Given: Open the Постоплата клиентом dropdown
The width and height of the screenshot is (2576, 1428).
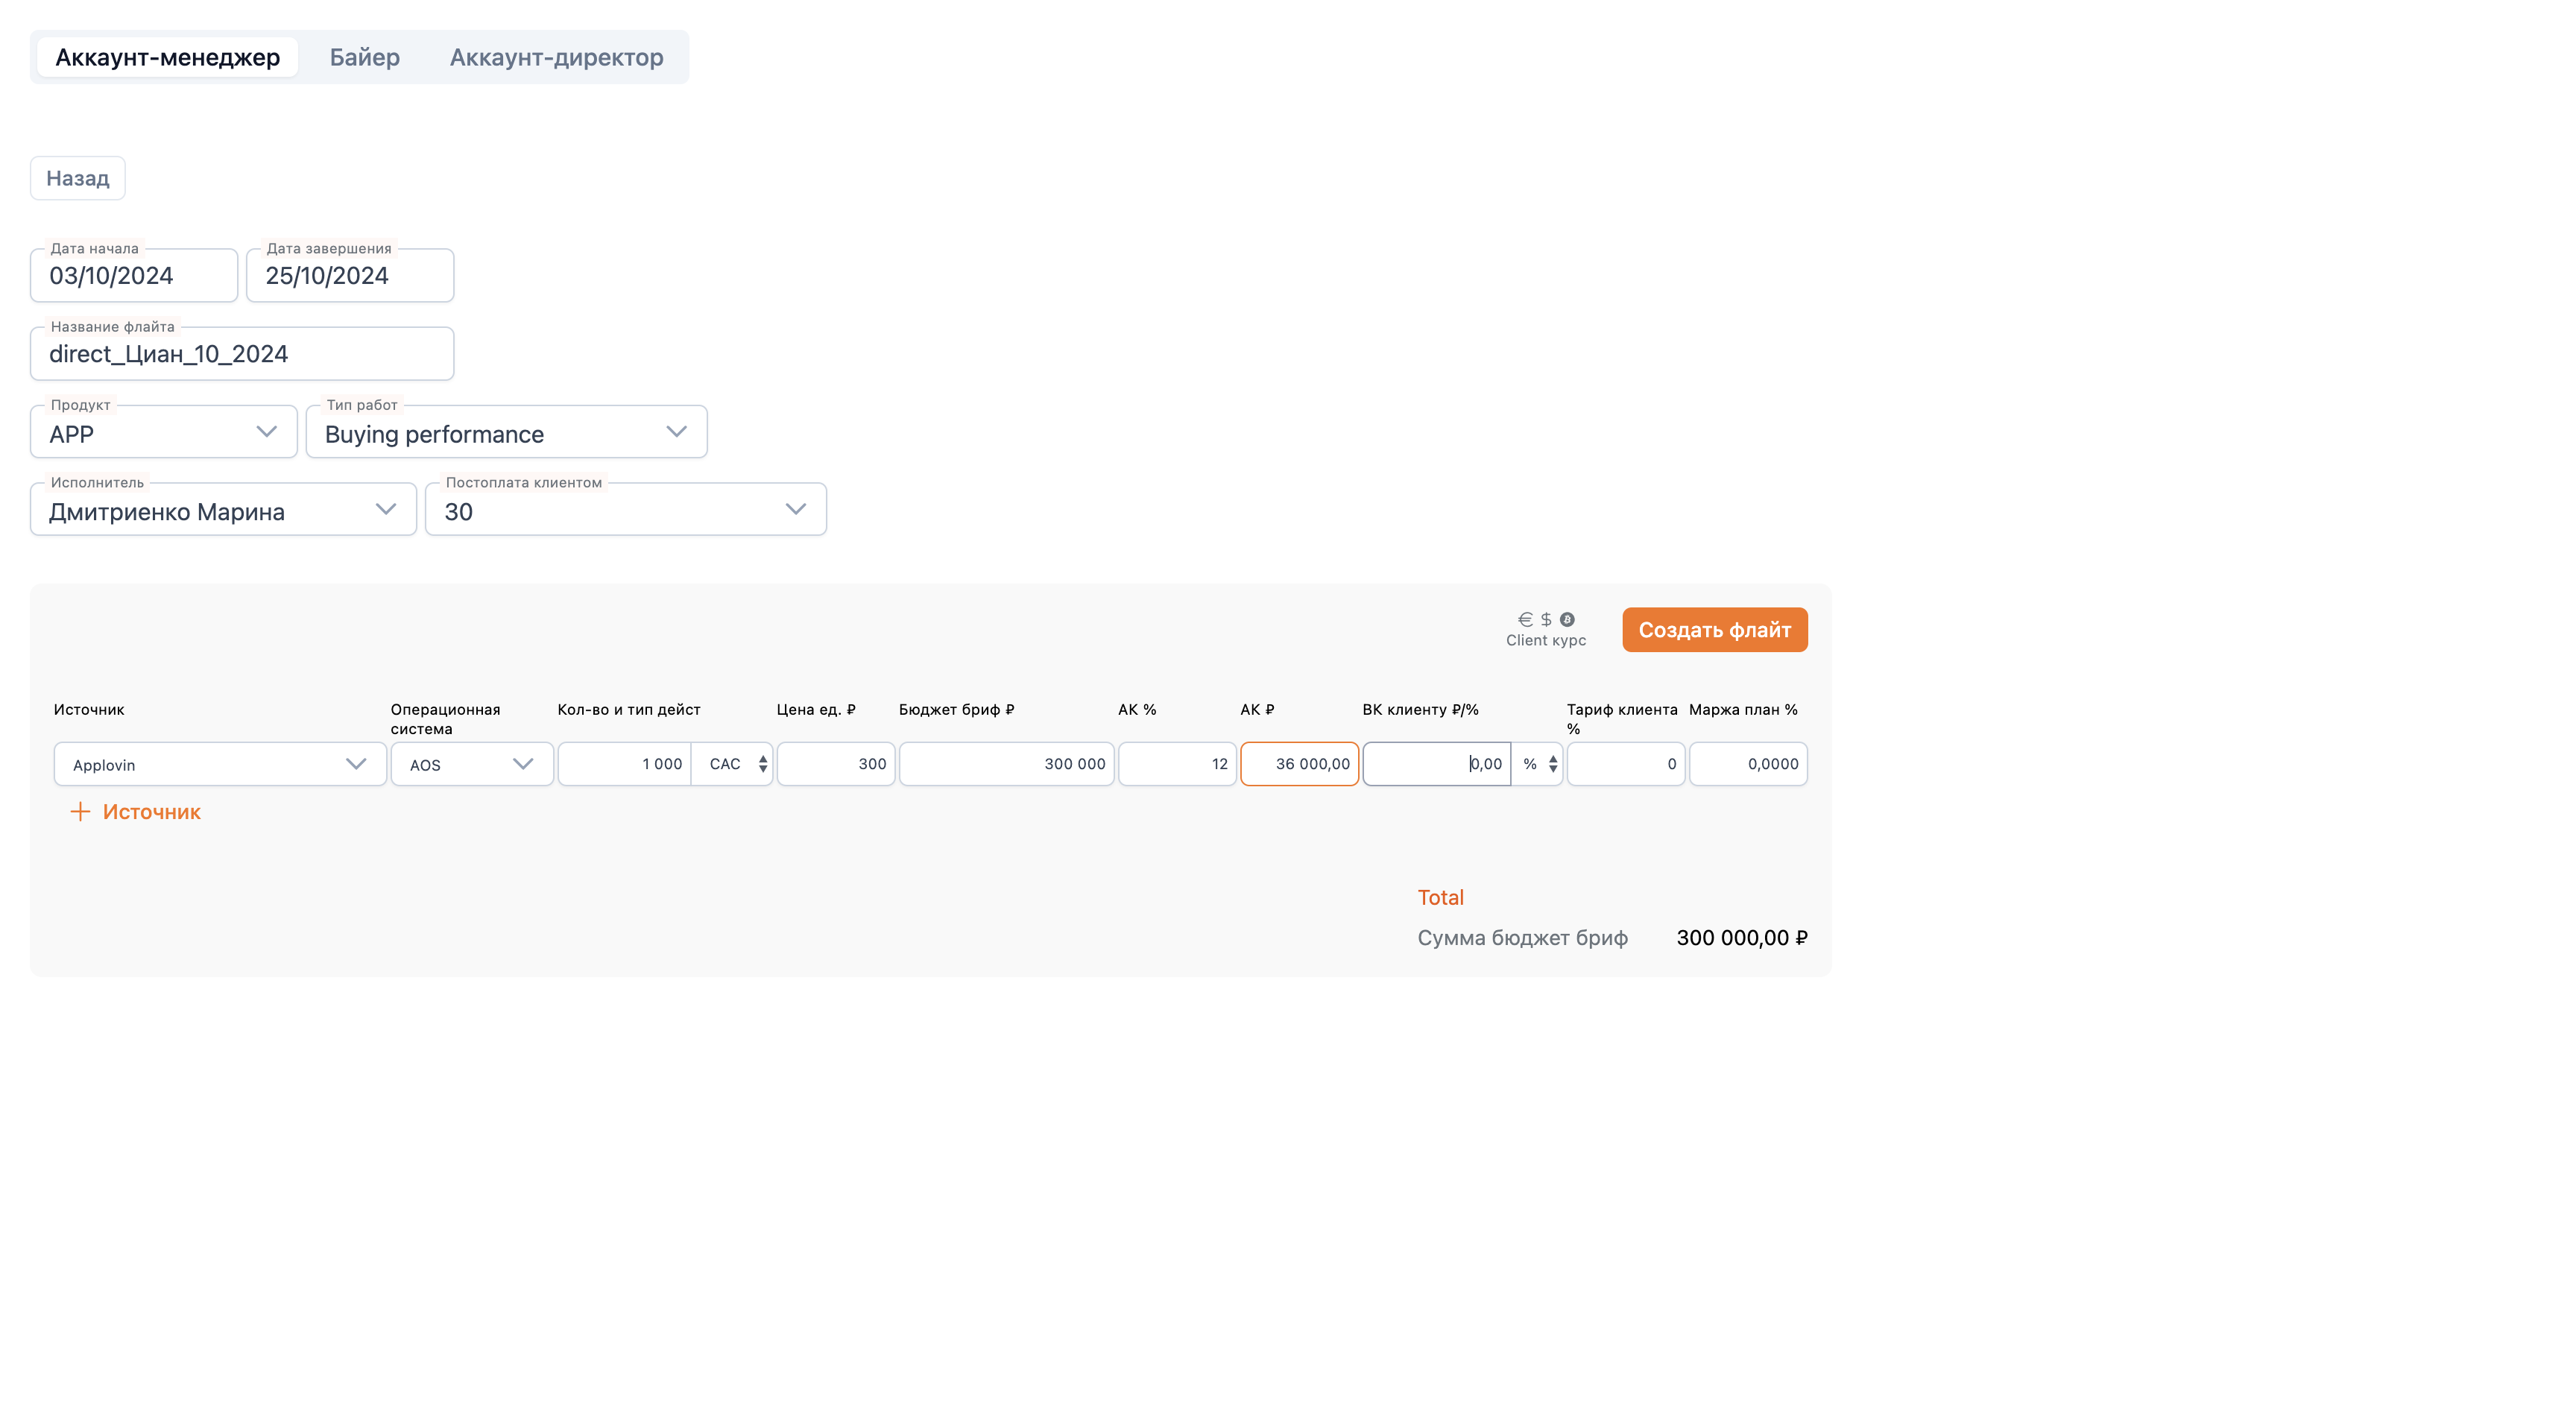Looking at the screenshot, I should (x=626, y=510).
